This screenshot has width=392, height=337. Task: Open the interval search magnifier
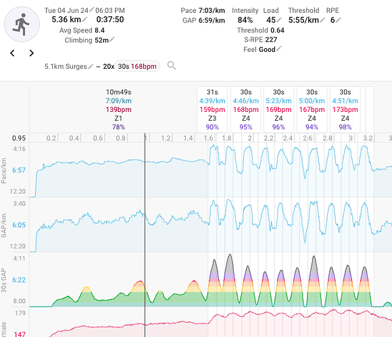click(172, 65)
